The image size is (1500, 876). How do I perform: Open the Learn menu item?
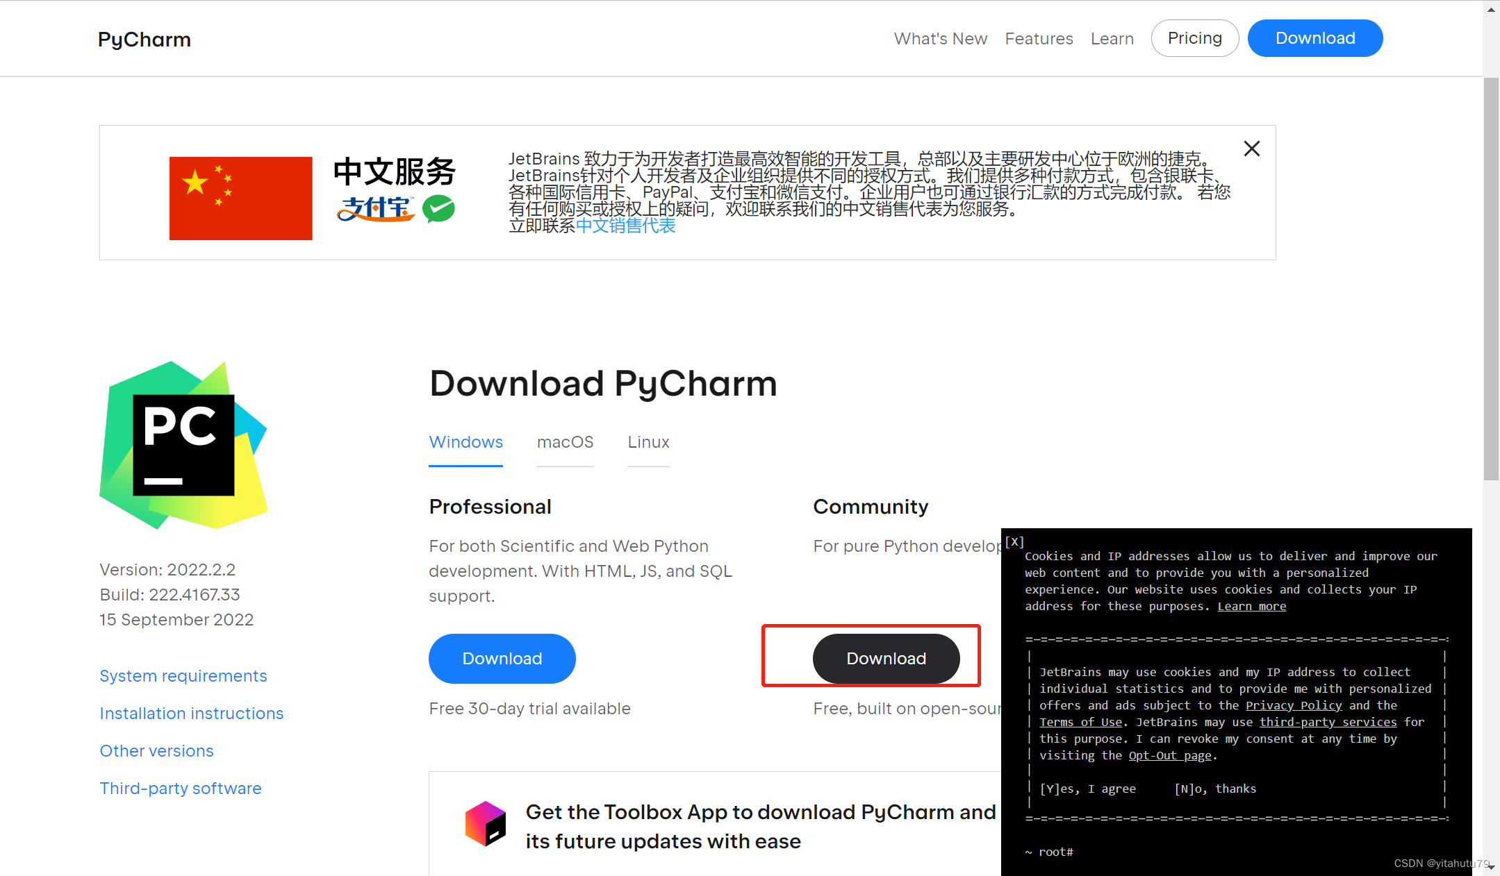[1112, 39]
